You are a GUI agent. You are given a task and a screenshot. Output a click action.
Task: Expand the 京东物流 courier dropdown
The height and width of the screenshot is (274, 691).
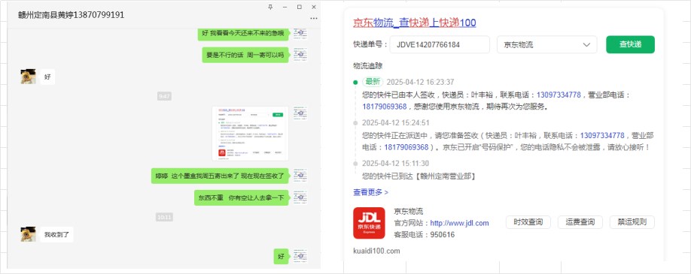click(x=547, y=44)
